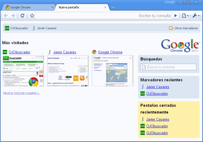Viewport: 203px width, 142px height.
Task: Click the Go play arrow button
Action: (176, 16)
